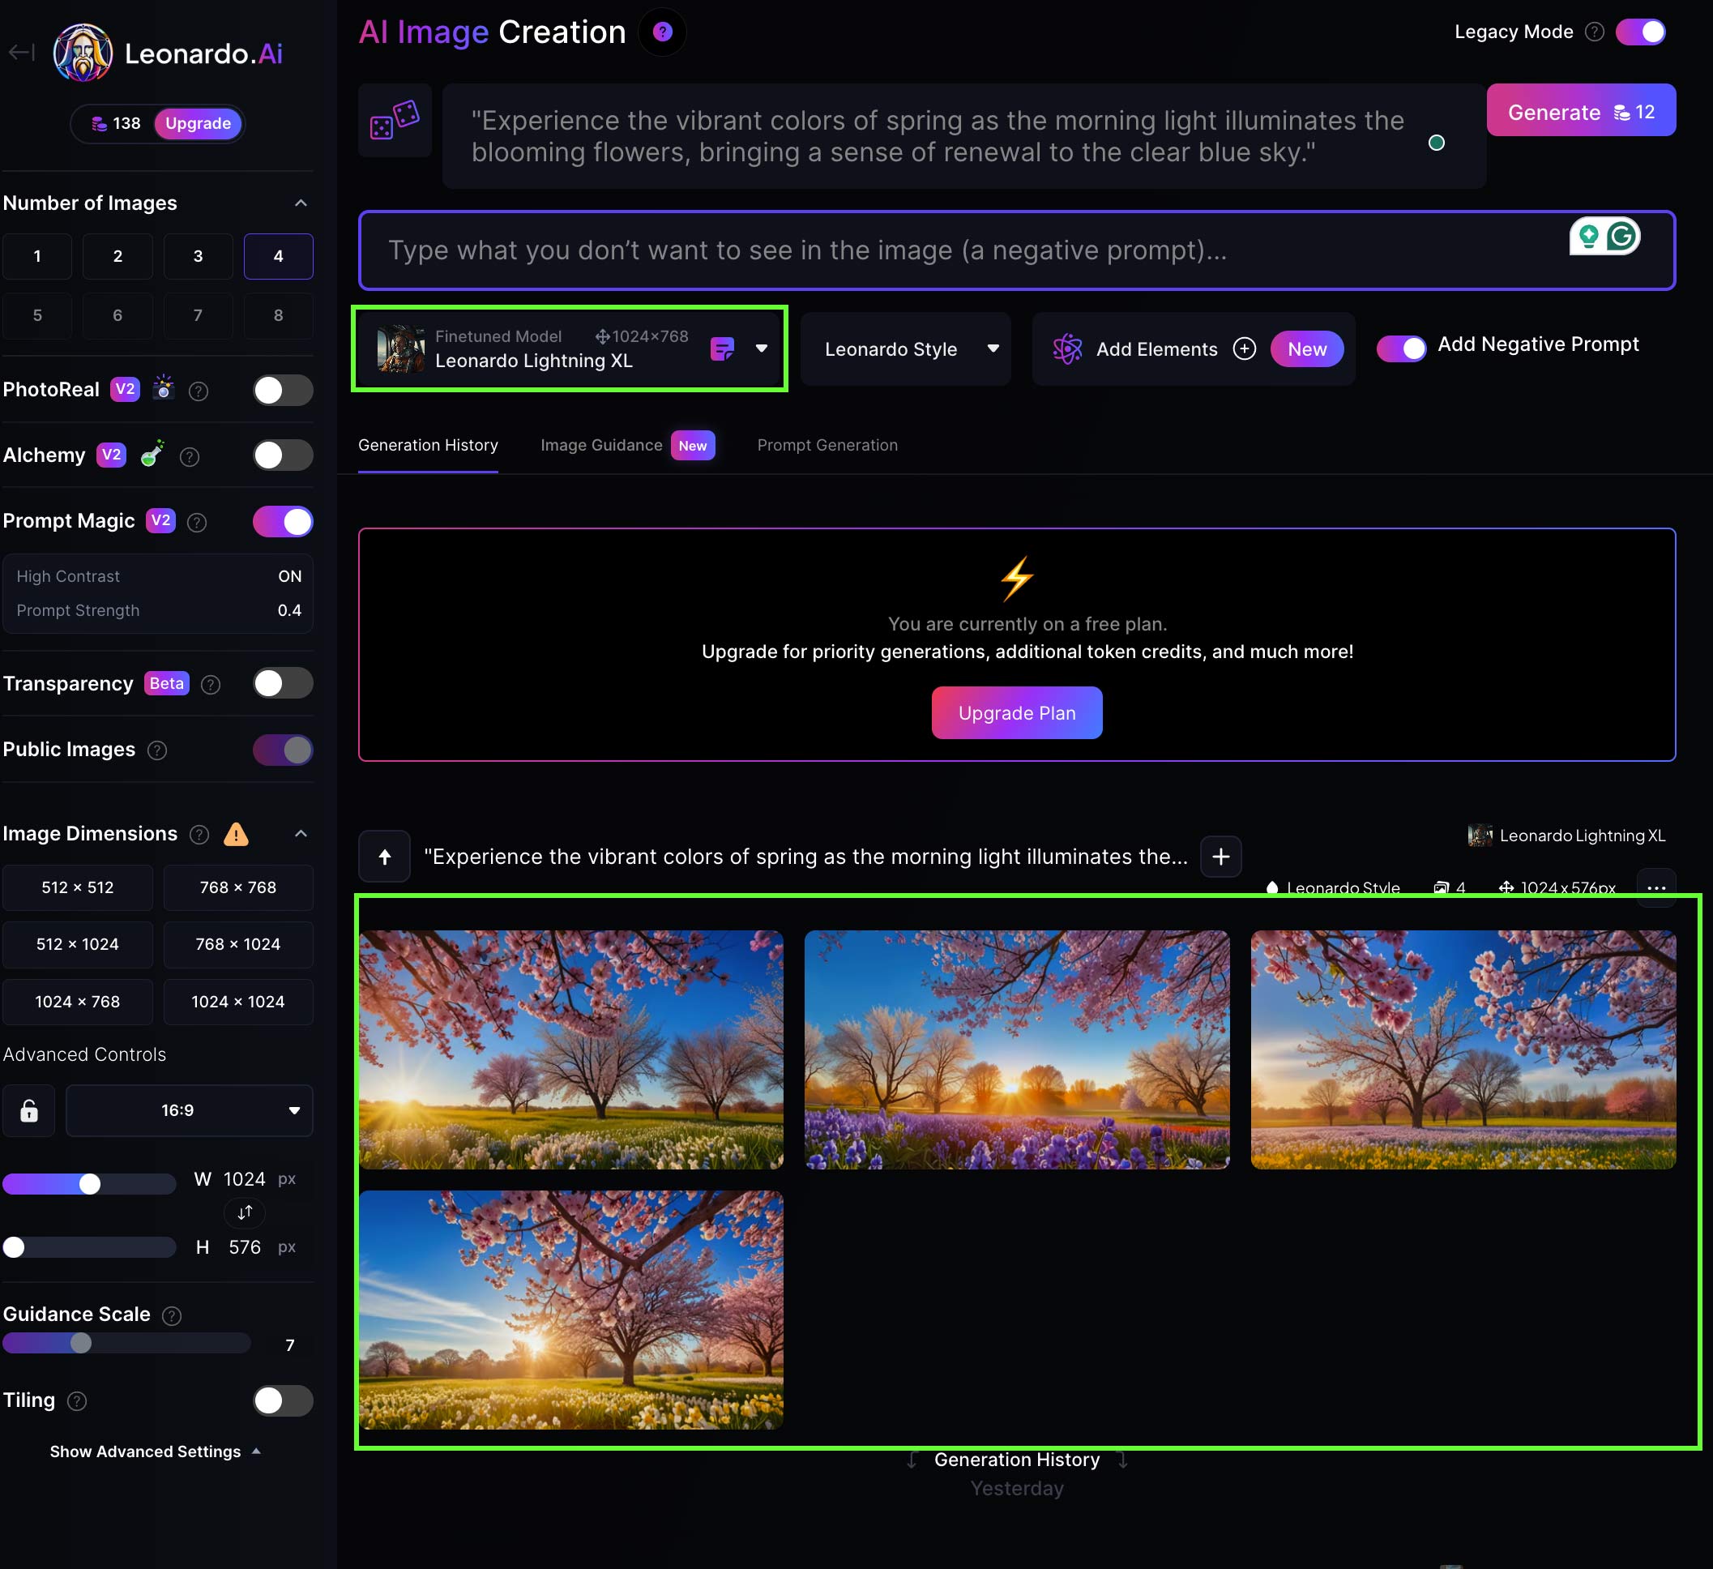Click the swap width and height icon
The width and height of the screenshot is (1713, 1569).
click(245, 1213)
